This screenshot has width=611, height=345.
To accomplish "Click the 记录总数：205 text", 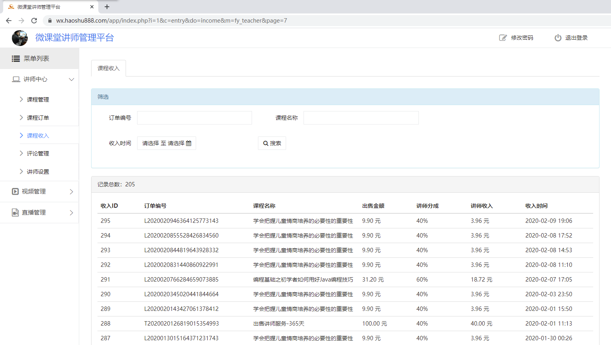I will coord(116,184).
